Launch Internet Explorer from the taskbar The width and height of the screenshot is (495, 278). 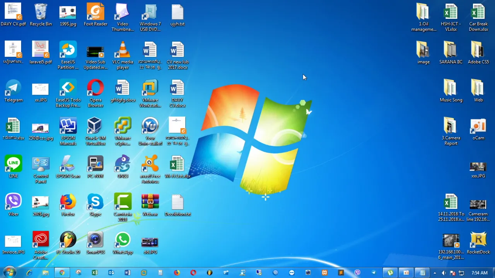[x=29, y=273]
